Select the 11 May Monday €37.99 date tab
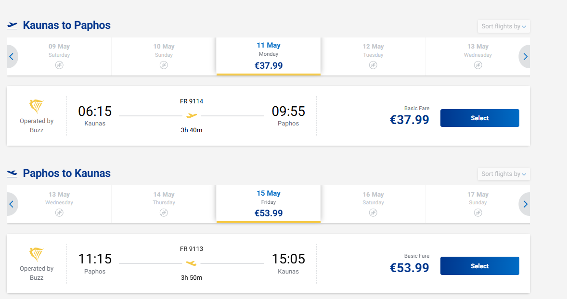 coord(269,56)
